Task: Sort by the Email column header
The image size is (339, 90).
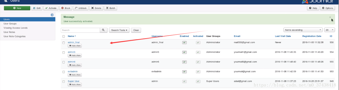Action: click(237, 36)
